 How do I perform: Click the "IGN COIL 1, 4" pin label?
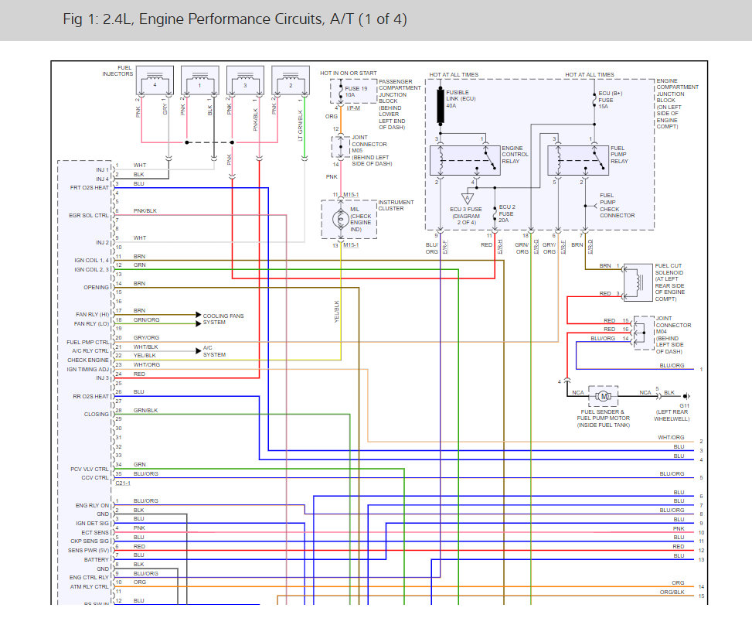(92, 260)
